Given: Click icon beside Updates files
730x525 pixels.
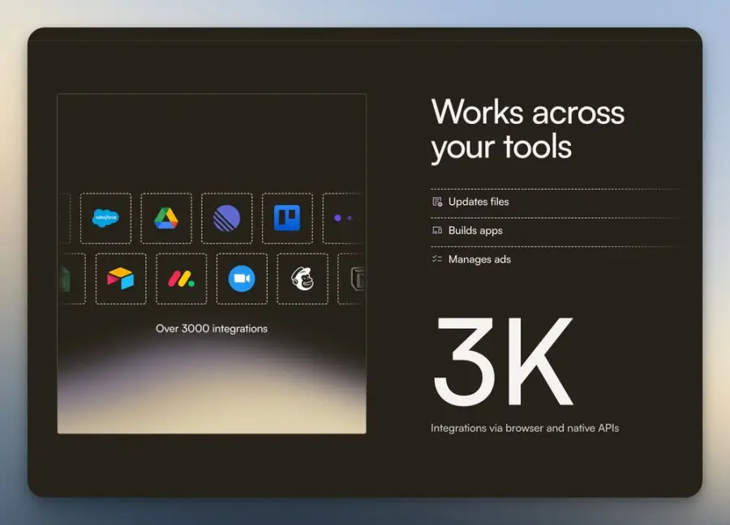Looking at the screenshot, I should coord(437,202).
